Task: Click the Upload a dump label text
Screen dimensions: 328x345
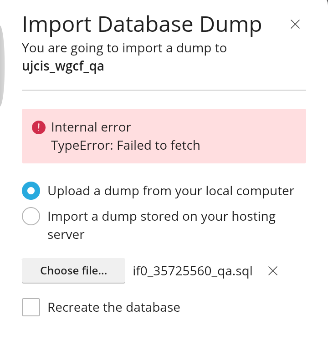Action: coord(171,191)
